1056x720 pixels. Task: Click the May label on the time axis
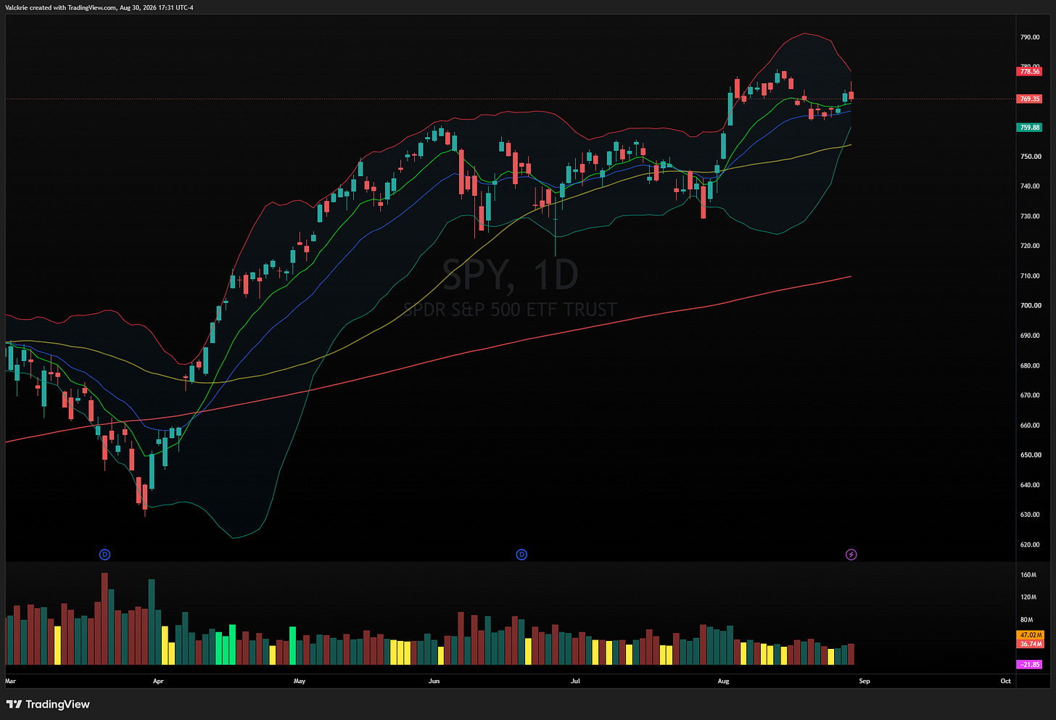pyautogui.click(x=300, y=682)
